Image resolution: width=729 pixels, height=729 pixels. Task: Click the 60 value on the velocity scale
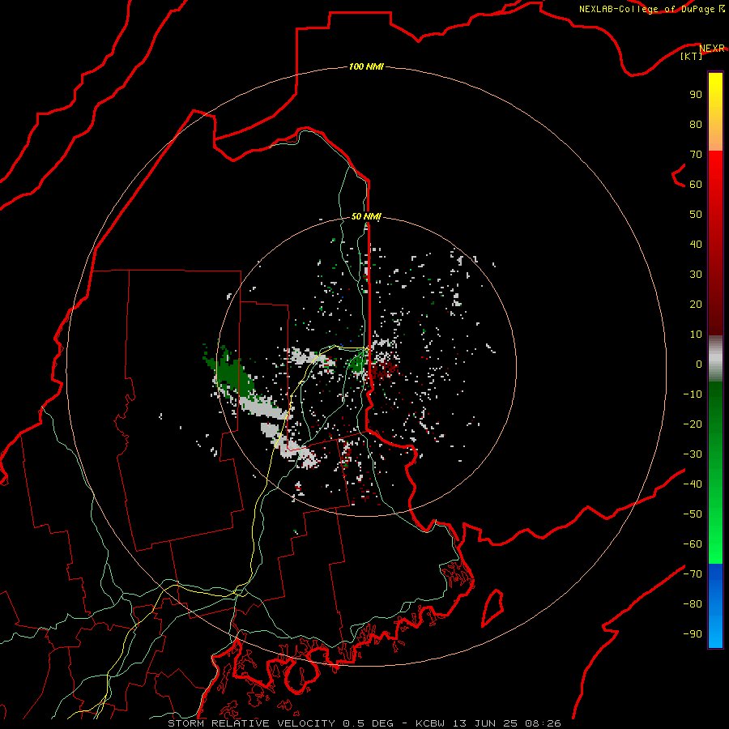(696, 184)
